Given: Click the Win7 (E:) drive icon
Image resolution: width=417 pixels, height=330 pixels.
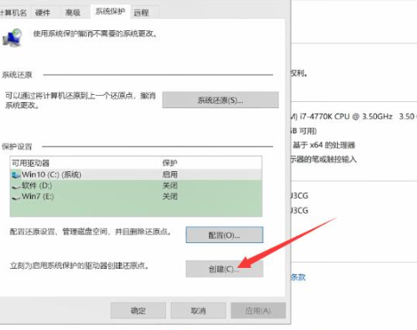Looking at the screenshot, I should [x=16, y=197].
